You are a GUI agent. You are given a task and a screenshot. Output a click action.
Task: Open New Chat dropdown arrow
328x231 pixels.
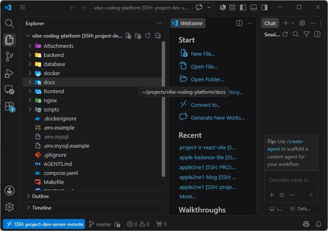[293, 23]
